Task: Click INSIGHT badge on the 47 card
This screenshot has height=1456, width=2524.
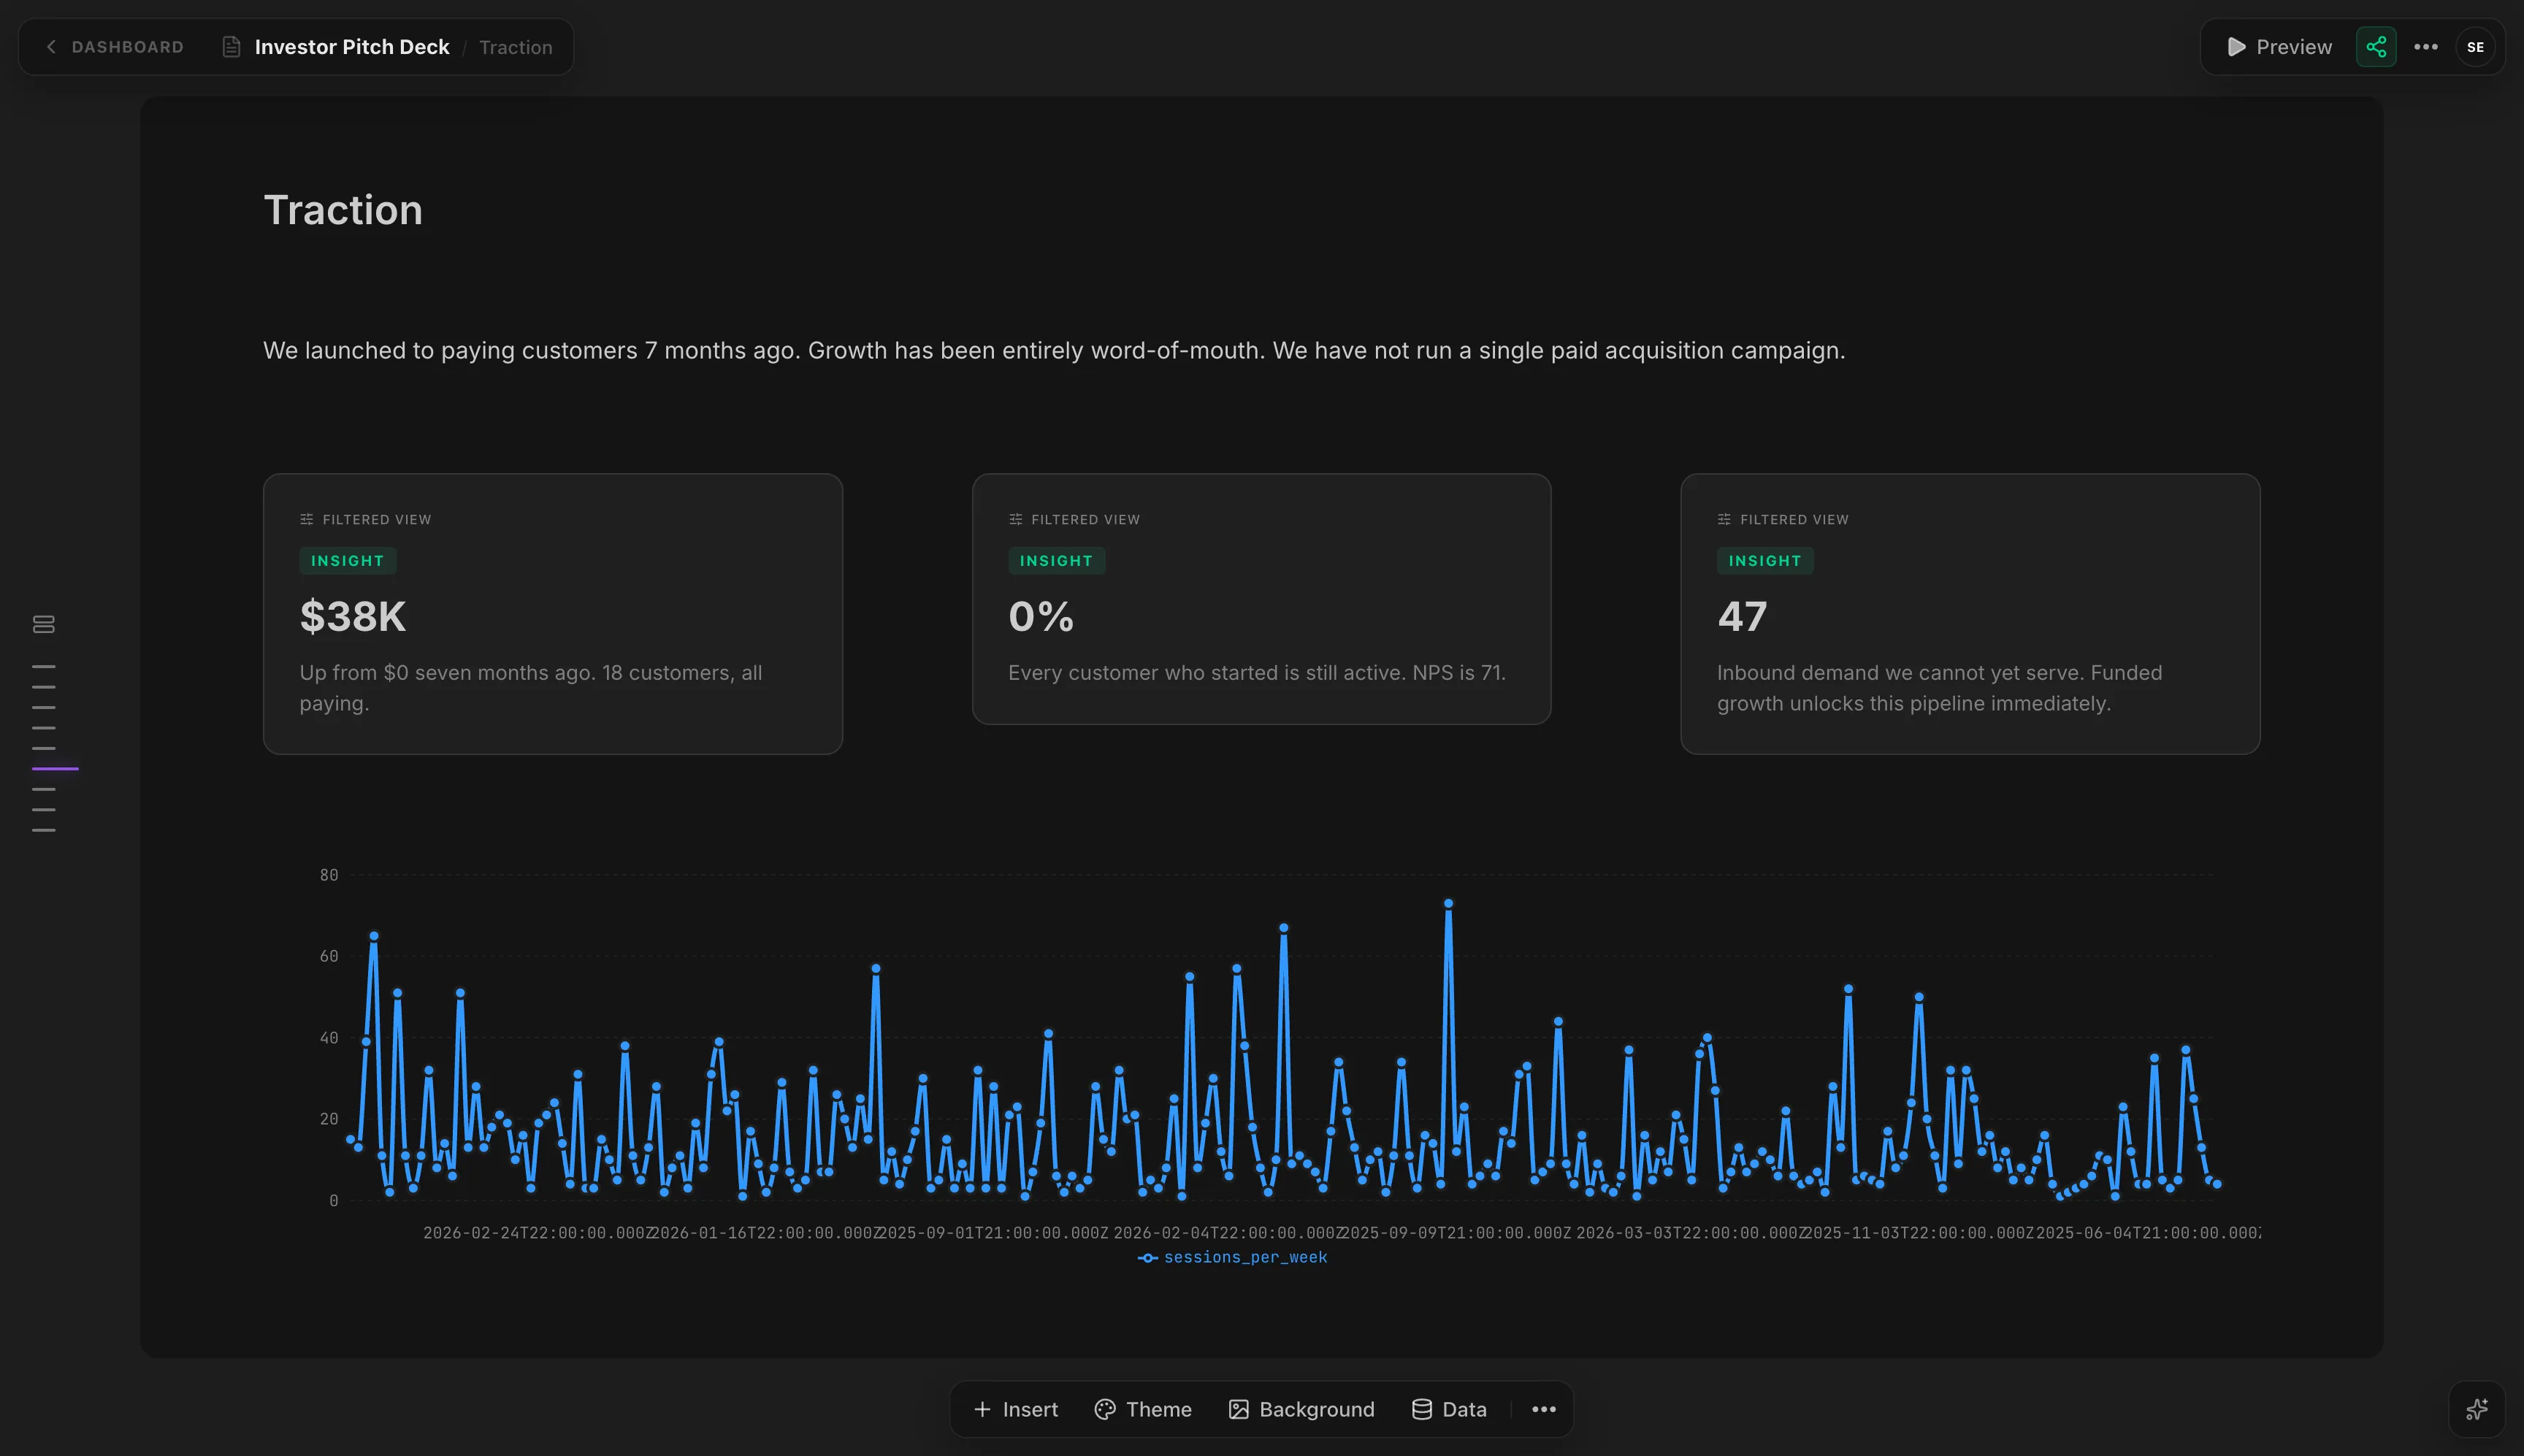Action: [x=1765, y=561]
